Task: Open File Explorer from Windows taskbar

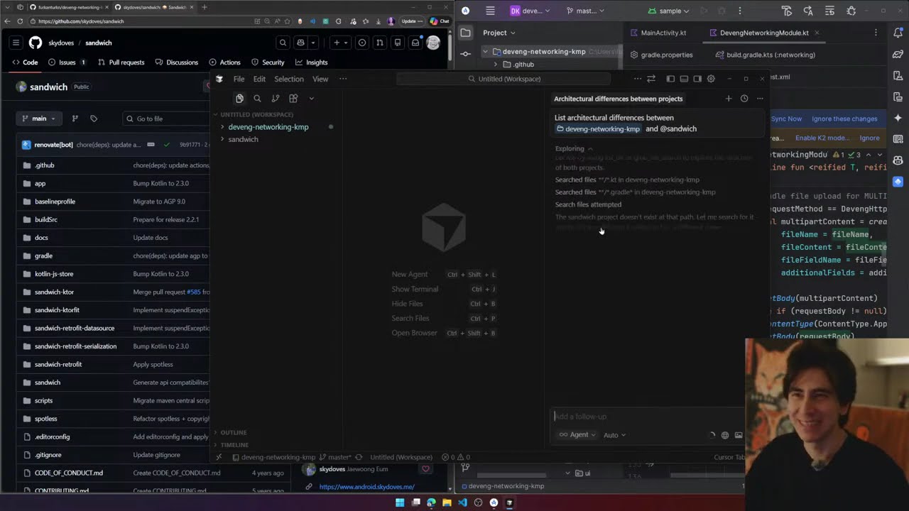Action: [x=447, y=502]
